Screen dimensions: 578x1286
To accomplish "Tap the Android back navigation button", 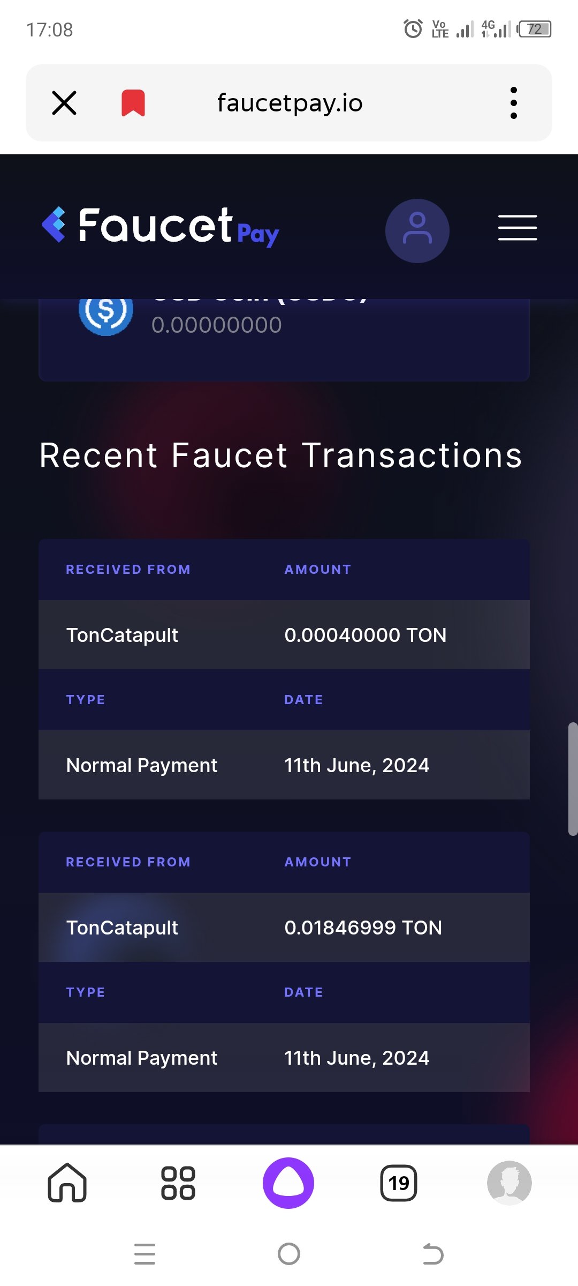I will pos(433,1254).
